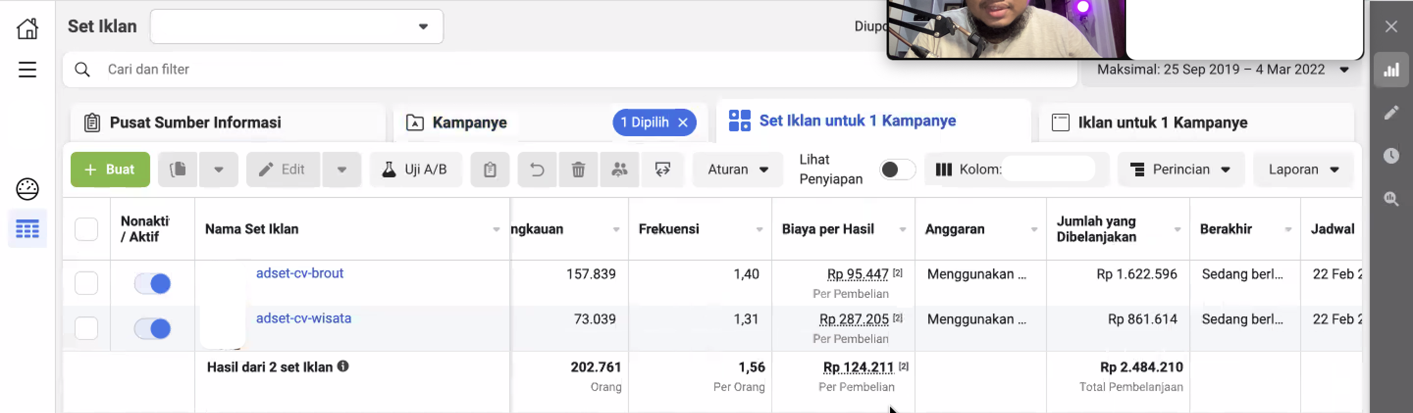Enable the Lihat Penyiapan toggle
The width and height of the screenshot is (1413, 413).
coord(897,170)
